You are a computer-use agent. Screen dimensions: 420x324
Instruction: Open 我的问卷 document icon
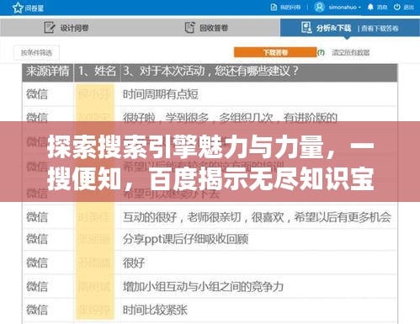click(x=274, y=8)
